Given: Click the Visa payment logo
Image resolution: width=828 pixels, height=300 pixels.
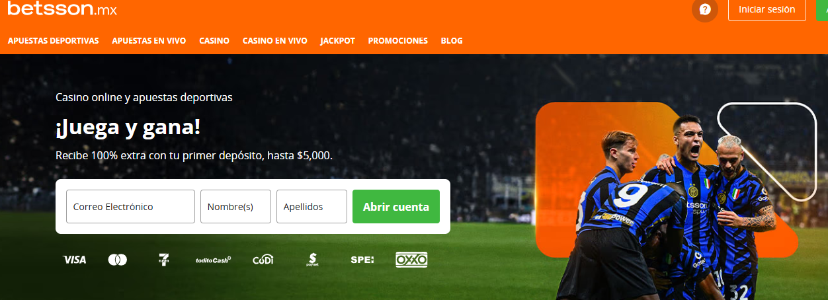Looking at the screenshot, I should [74, 260].
